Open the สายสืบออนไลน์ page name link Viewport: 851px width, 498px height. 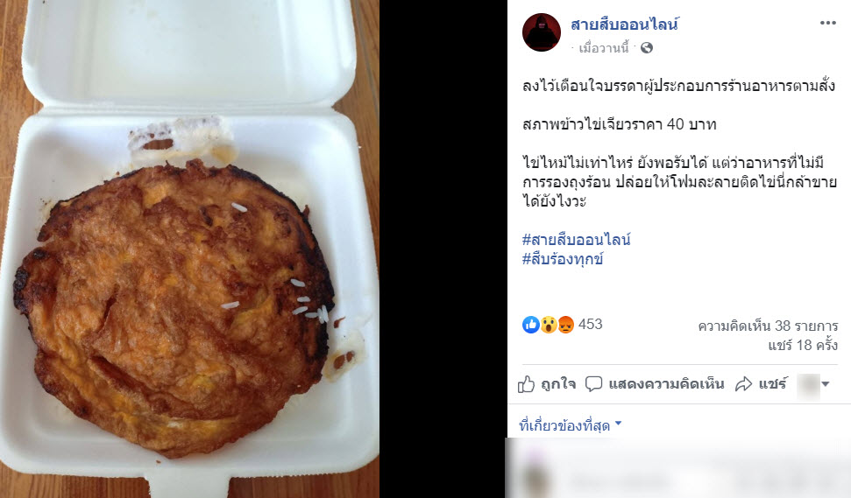pyautogui.click(x=625, y=25)
